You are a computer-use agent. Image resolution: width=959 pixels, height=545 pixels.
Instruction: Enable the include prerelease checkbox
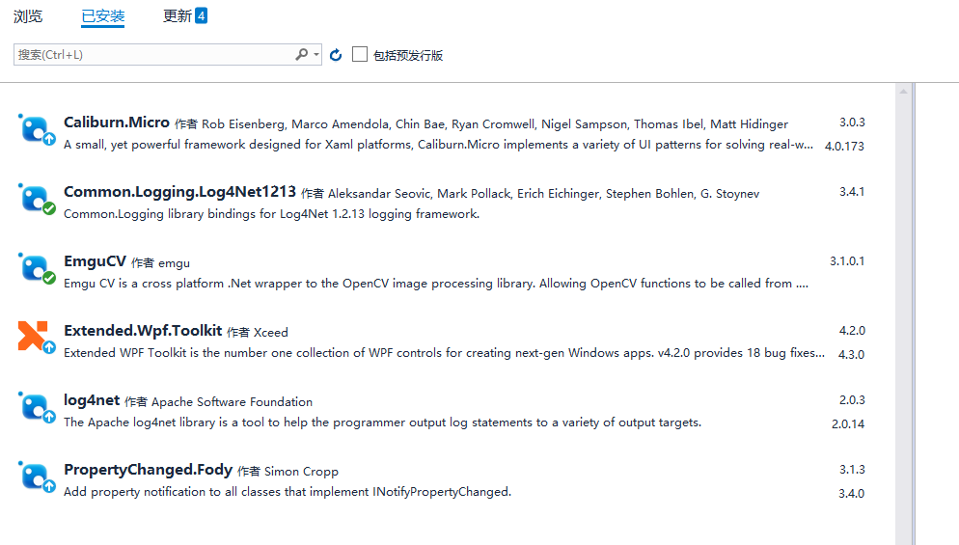pos(360,54)
